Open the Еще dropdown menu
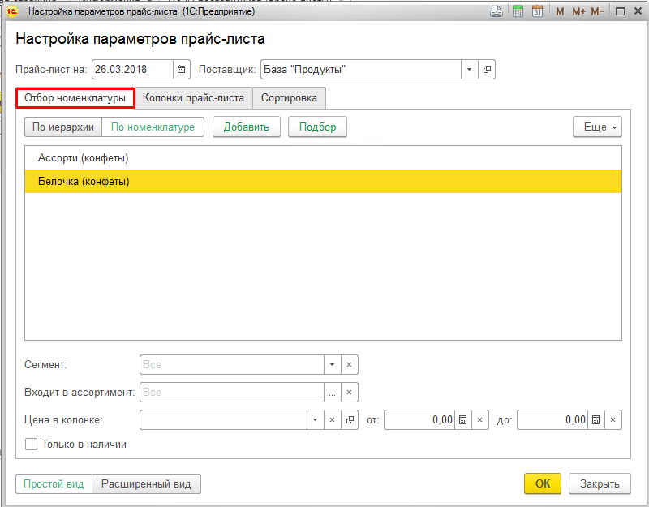 tap(597, 127)
